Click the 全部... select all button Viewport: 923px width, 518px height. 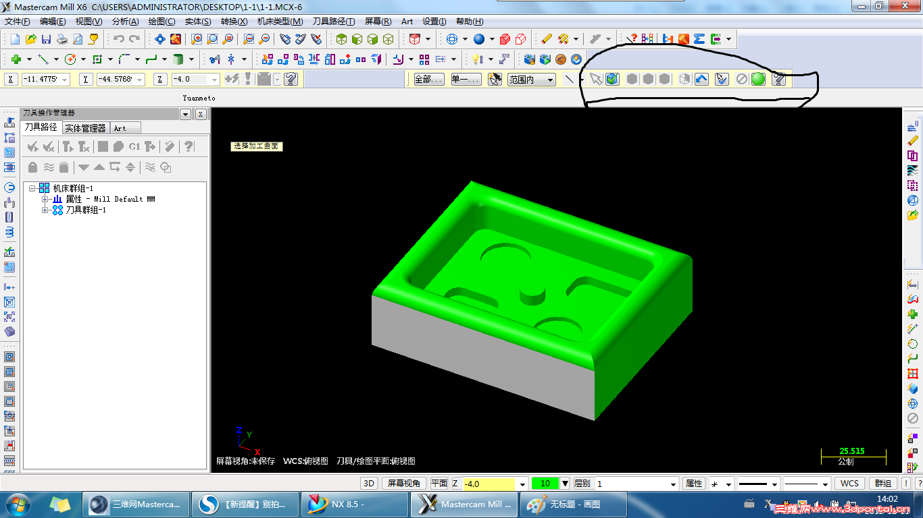pos(429,80)
